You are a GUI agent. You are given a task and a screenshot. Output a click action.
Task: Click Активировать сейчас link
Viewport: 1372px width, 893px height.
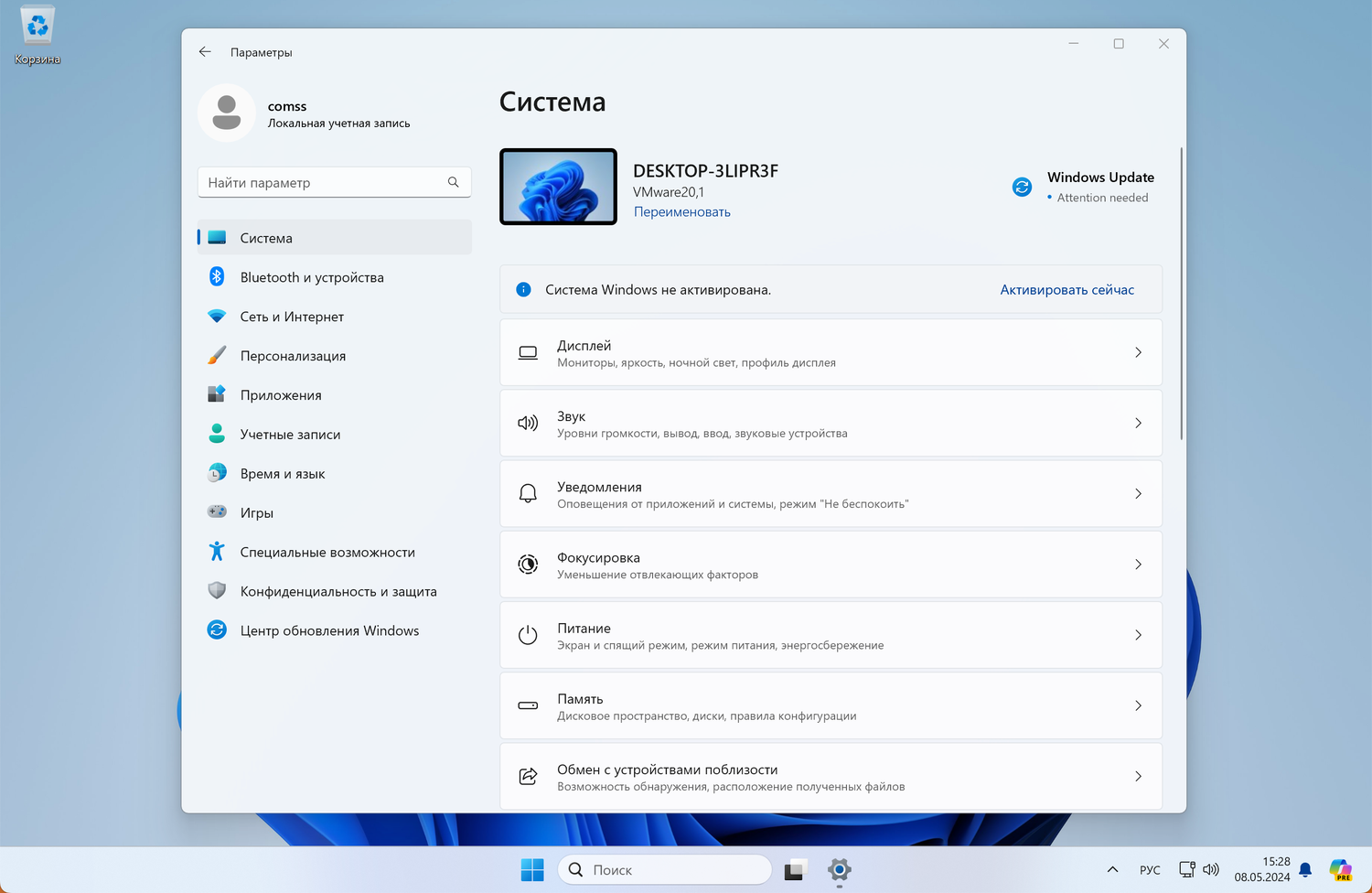[x=1067, y=290]
